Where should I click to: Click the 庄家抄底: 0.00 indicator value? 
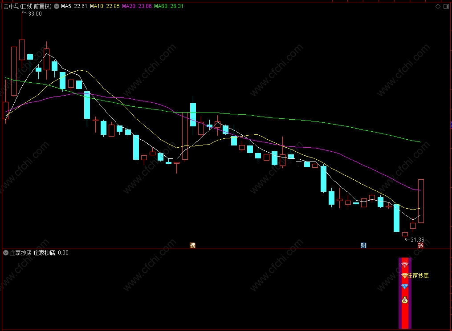pyautogui.click(x=51, y=253)
